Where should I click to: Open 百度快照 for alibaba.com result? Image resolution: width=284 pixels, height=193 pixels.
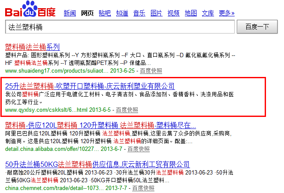click(x=139, y=149)
